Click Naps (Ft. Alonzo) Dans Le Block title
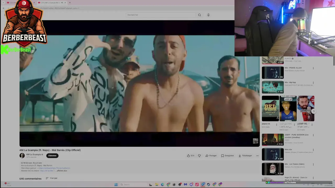Image resolution: width=335 pixels, height=188 pixels. pyautogui.click(x=296, y=179)
